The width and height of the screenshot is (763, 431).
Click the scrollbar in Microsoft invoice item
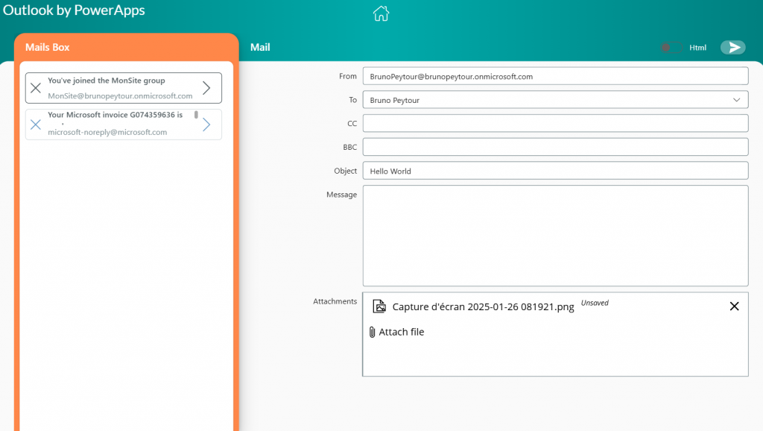(x=197, y=116)
